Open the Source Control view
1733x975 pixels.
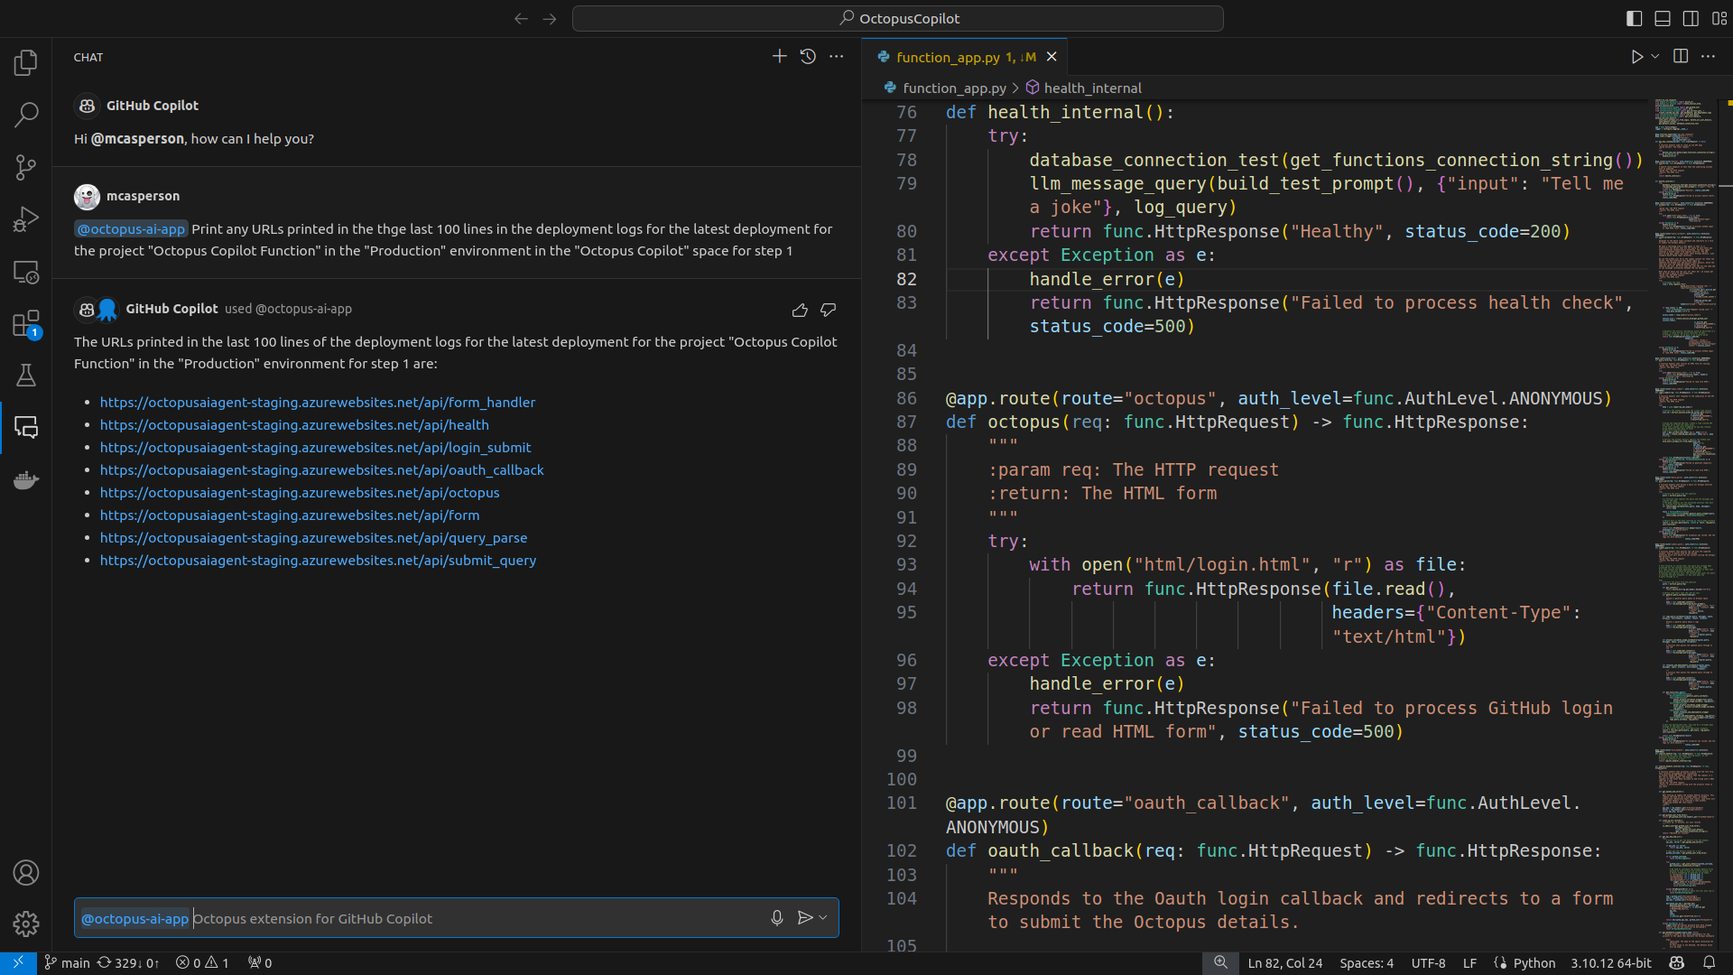26,167
